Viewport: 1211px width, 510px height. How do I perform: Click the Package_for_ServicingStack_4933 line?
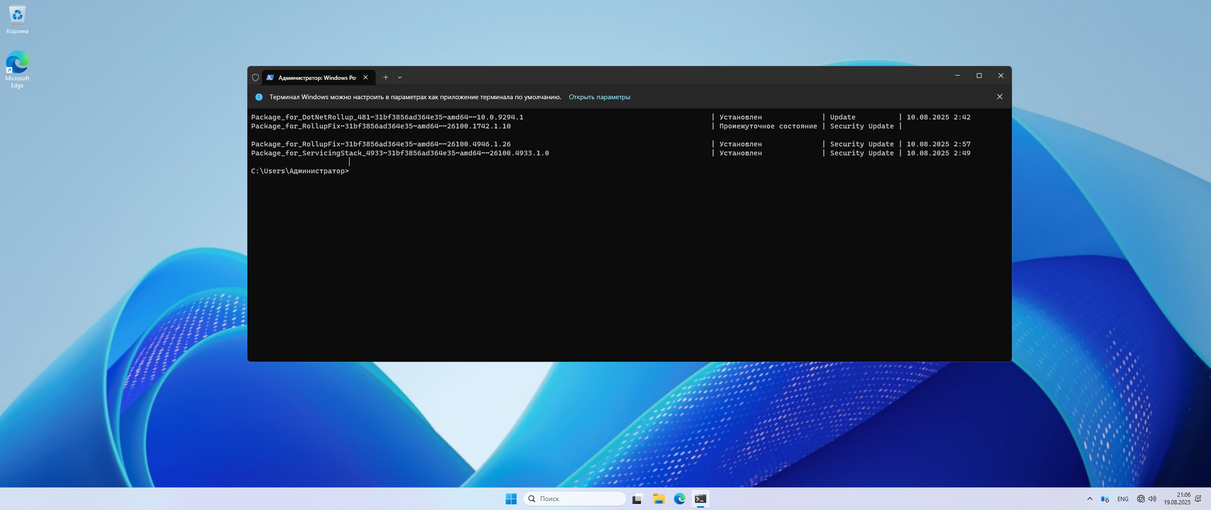[x=611, y=153]
